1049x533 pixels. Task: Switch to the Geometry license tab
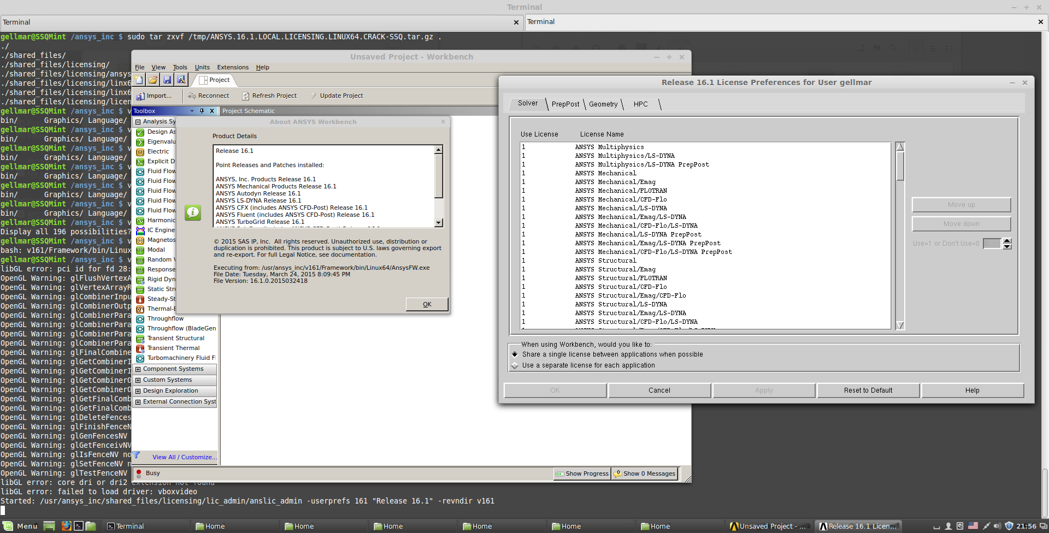point(603,104)
